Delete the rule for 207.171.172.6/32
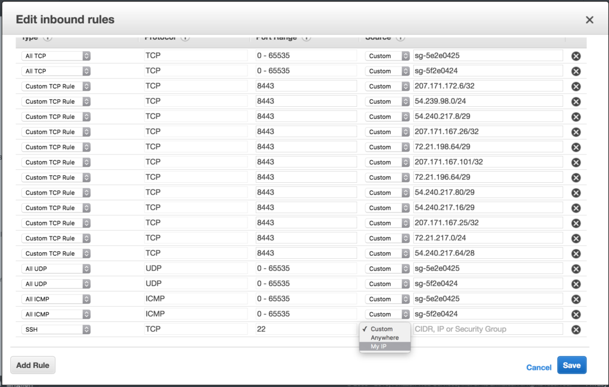Screen dimensions: 609x387 576,87
